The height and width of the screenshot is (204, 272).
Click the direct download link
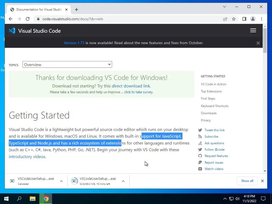[131, 86]
